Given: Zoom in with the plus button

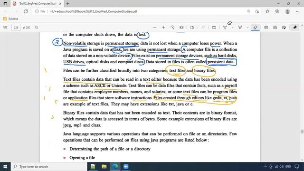Looking at the screenshot, I should (x=163, y=28).
